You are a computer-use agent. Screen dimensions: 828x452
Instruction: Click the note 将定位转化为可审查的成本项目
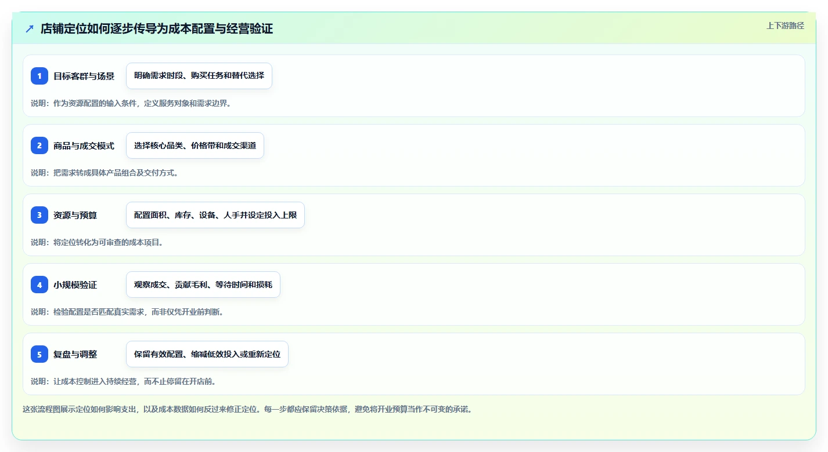coord(107,242)
